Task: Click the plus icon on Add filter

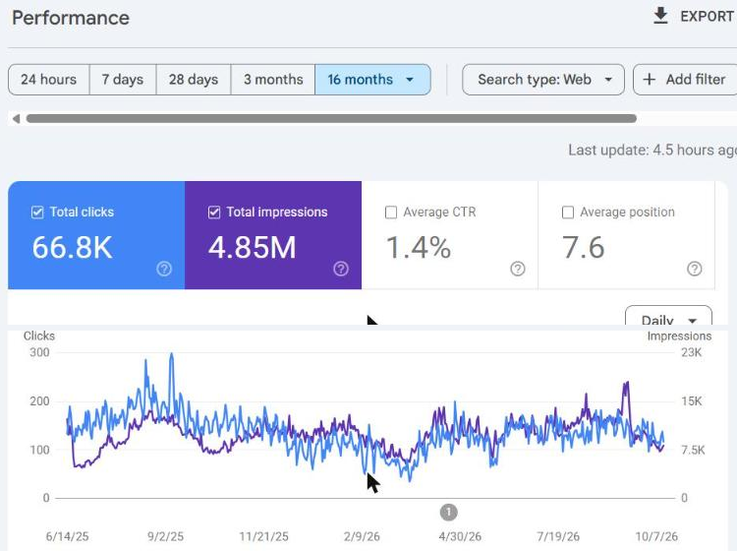Action: [x=650, y=79]
